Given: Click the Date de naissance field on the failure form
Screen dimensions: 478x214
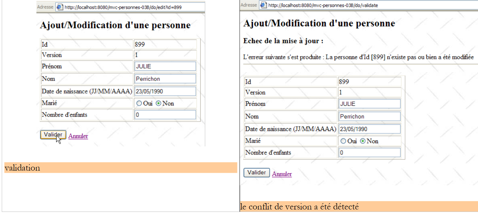Looking at the screenshot, I should click(369, 129).
